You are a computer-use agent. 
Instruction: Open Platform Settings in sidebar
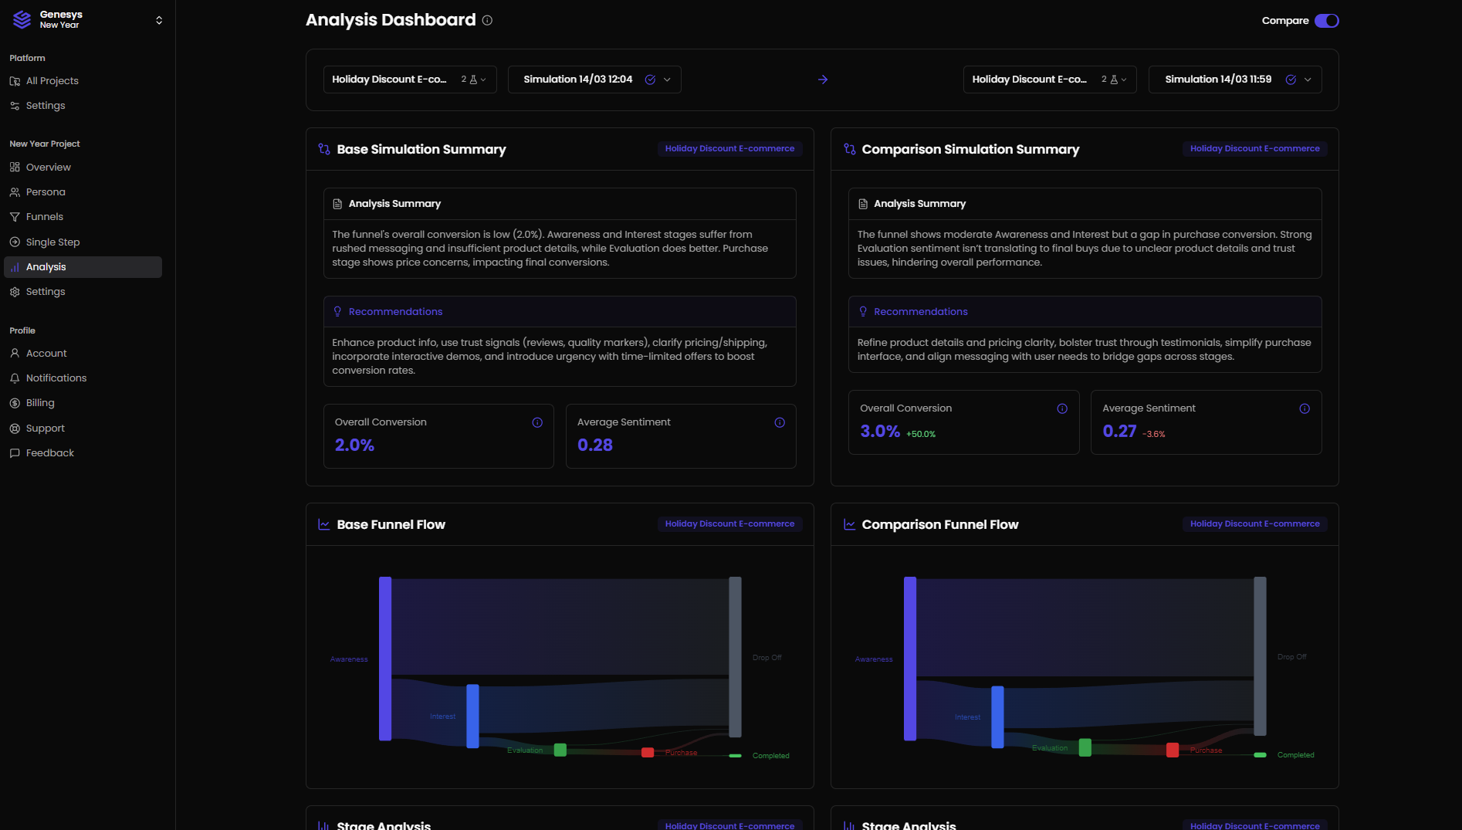tap(83, 106)
